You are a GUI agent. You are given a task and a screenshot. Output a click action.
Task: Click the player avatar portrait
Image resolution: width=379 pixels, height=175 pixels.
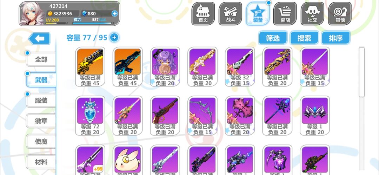pos(32,14)
